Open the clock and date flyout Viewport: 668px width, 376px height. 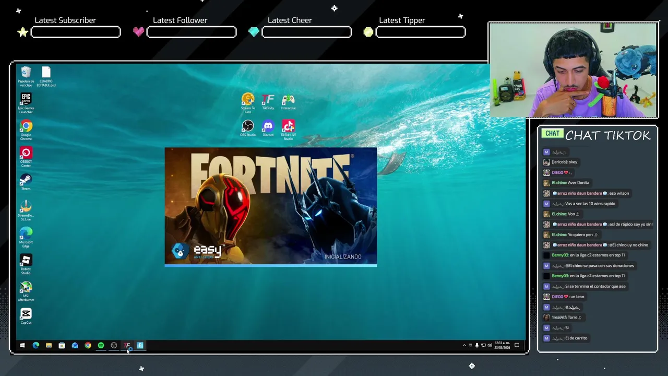[502, 345]
